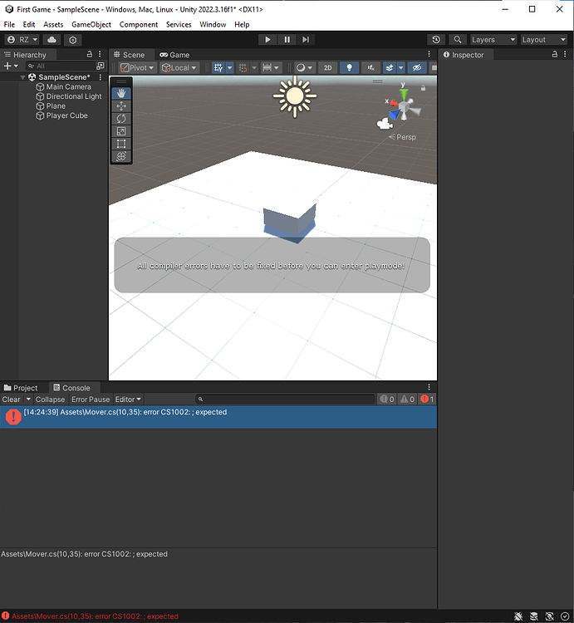This screenshot has width=574, height=623.
Task: Open the Layout dropdown
Action: pyautogui.click(x=543, y=40)
